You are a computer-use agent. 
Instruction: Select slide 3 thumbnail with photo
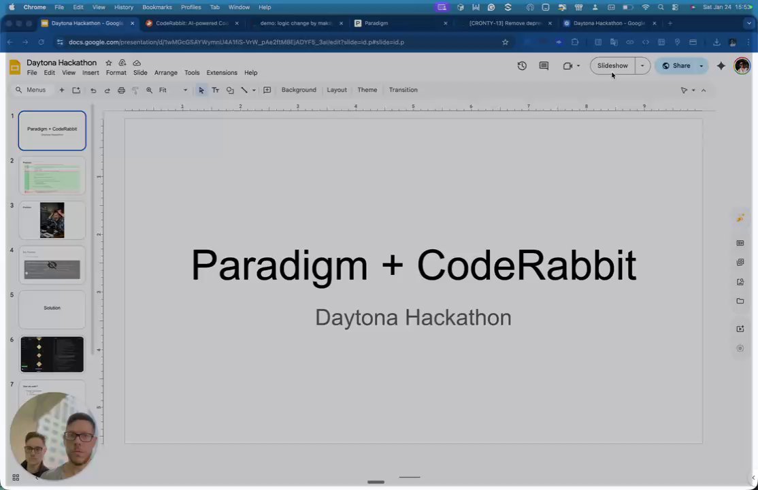click(52, 220)
